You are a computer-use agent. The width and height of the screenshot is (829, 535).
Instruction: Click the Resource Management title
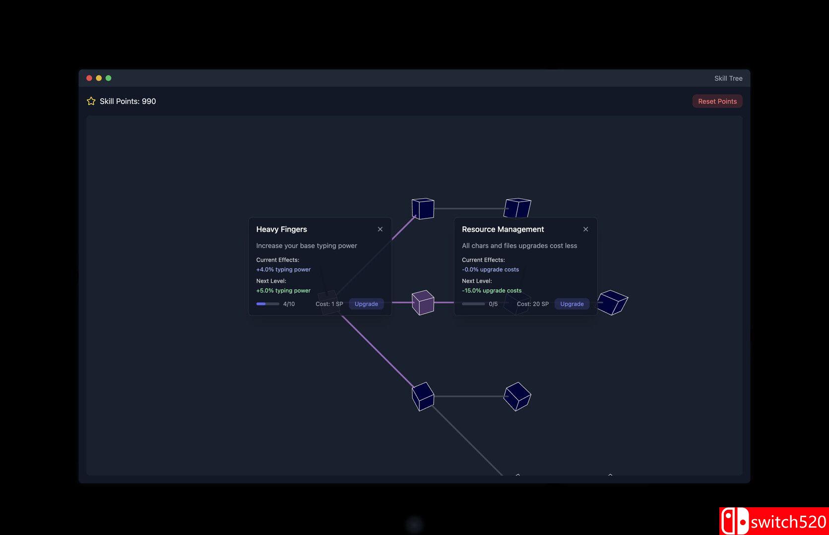[503, 229]
